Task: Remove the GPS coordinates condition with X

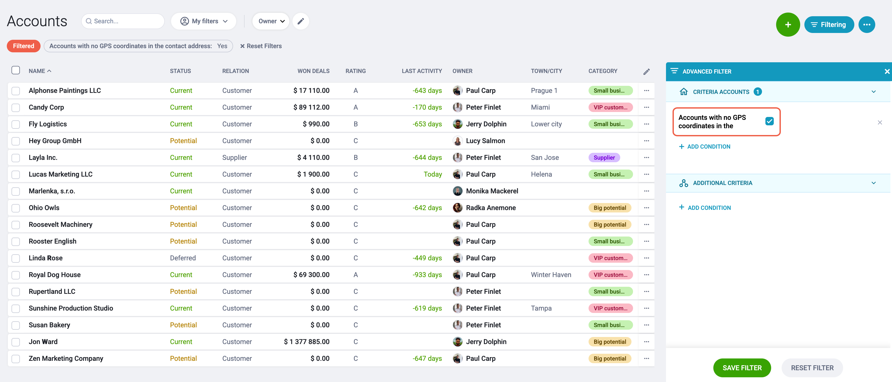Action: tap(879, 122)
